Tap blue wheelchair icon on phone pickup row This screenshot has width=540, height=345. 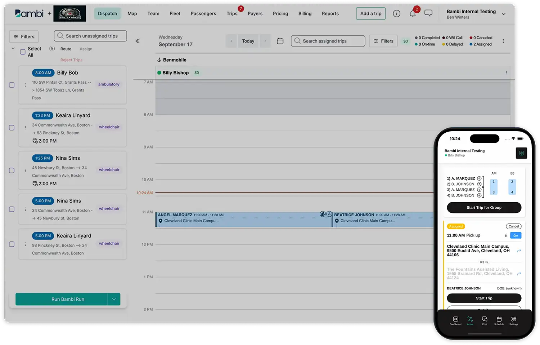point(516,235)
